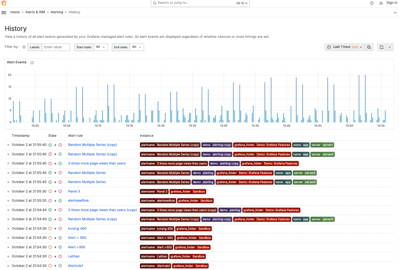The image size is (399, 270).
Task: Open the alertnewRule alert rule link
Action: point(78,201)
